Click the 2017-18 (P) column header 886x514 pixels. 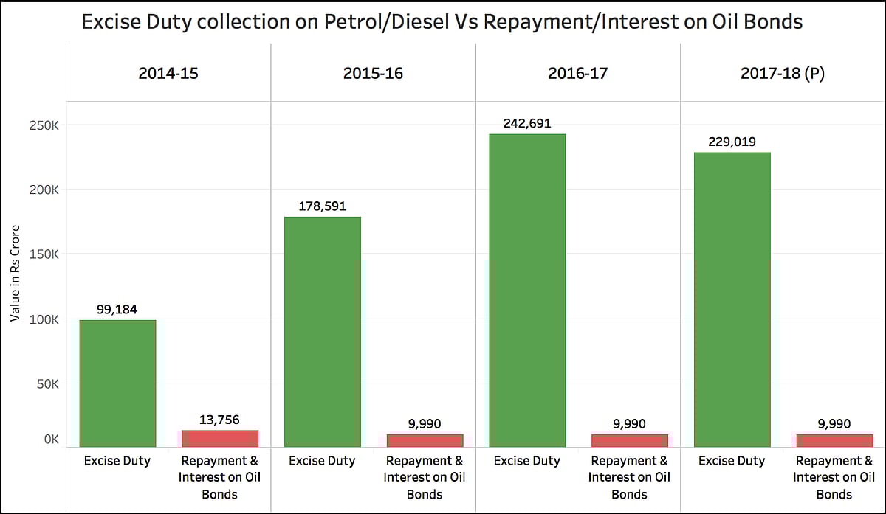click(x=783, y=73)
